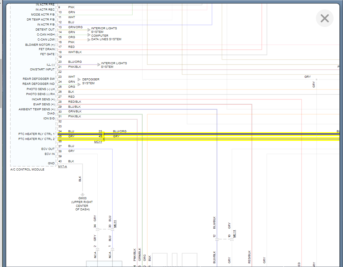Open the M17-A connector link
Screen dimensions: 343x267
click(62, 167)
